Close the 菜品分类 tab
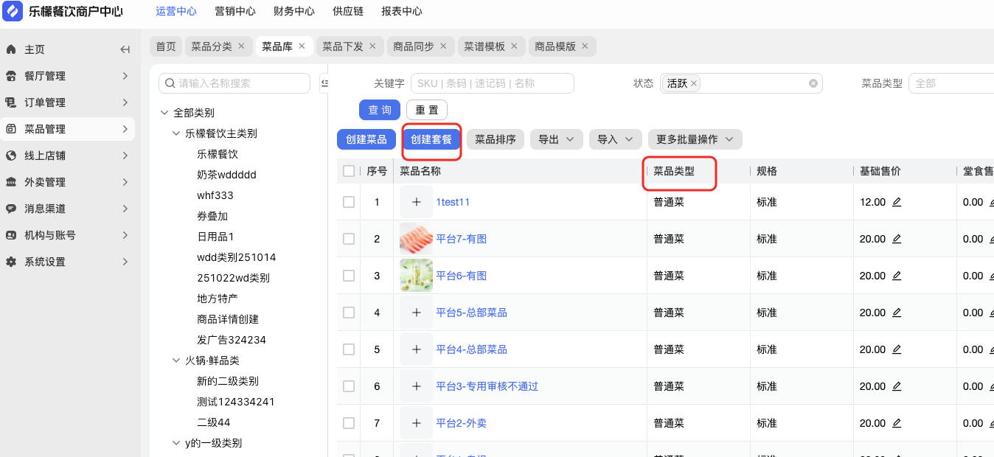This screenshot has width=994, height=457. pyautogui.click(x=241, y=46)
